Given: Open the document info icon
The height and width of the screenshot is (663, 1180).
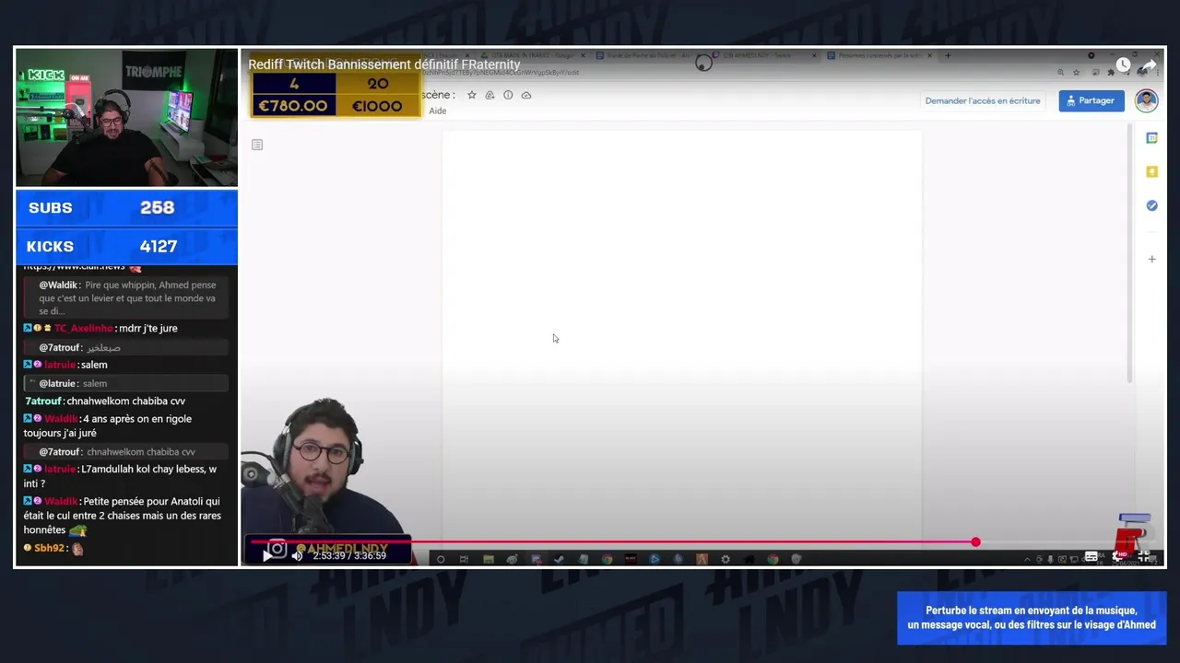Looking at the screenshot, I should [508, 95].
